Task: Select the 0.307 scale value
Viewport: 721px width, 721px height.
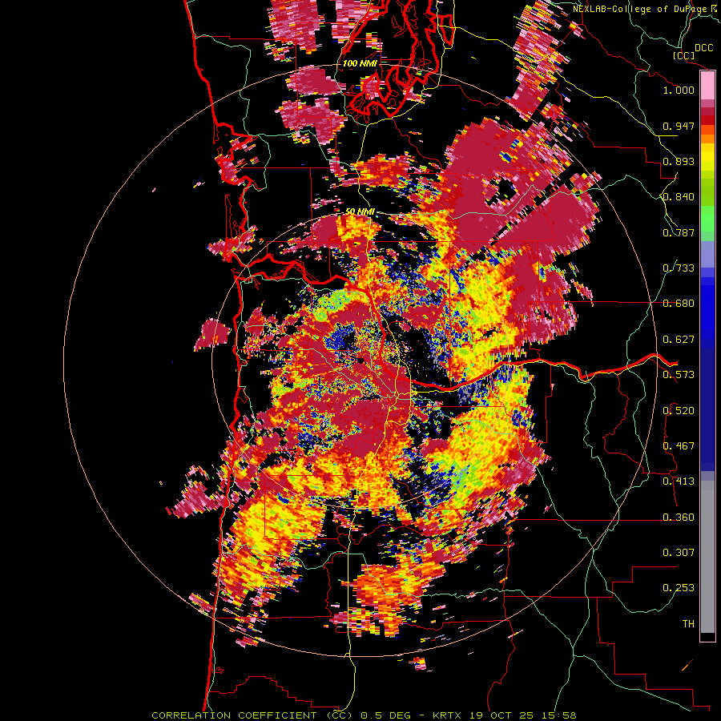Action: tap(679, 553)
